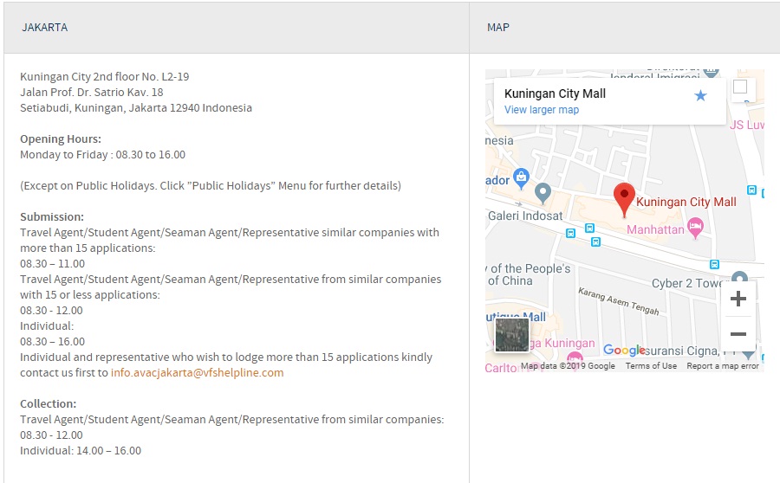780x483 pixels.
Task: Zoom in using the map plus button
Action: [738, 298]
